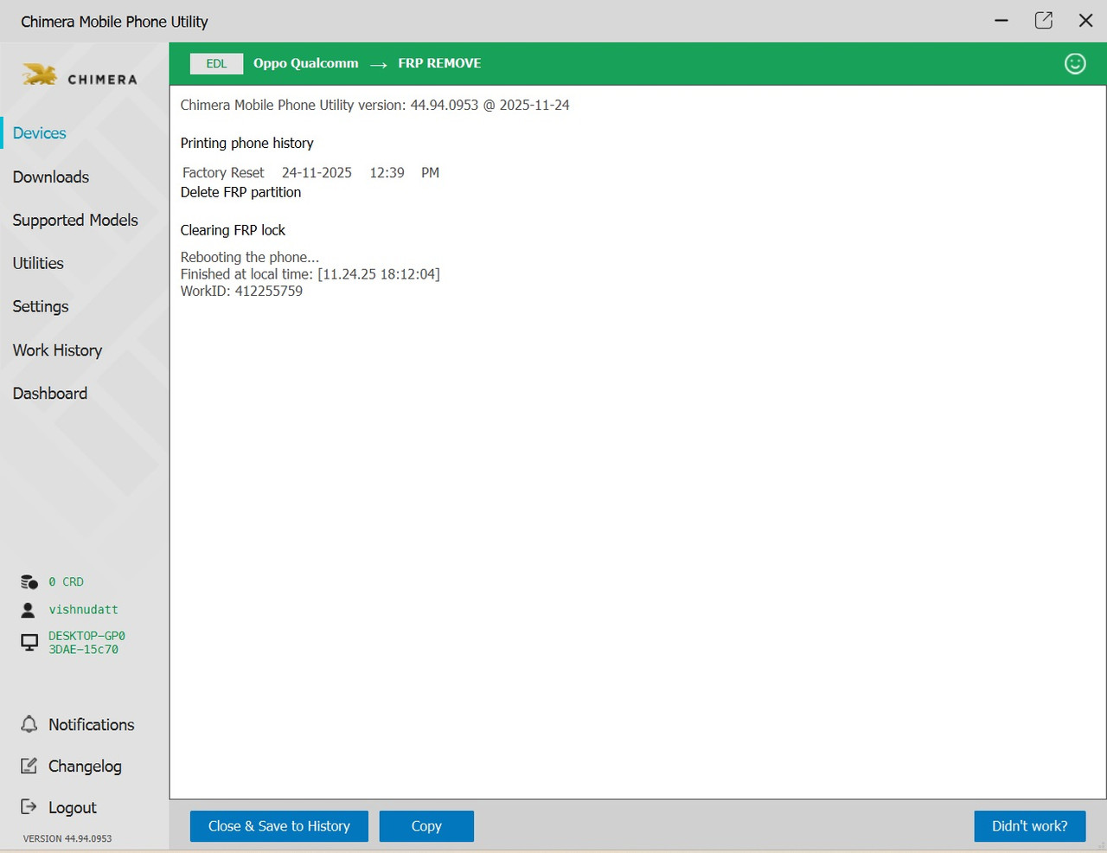Click the FRP REMOVE header text

point(439,63)
